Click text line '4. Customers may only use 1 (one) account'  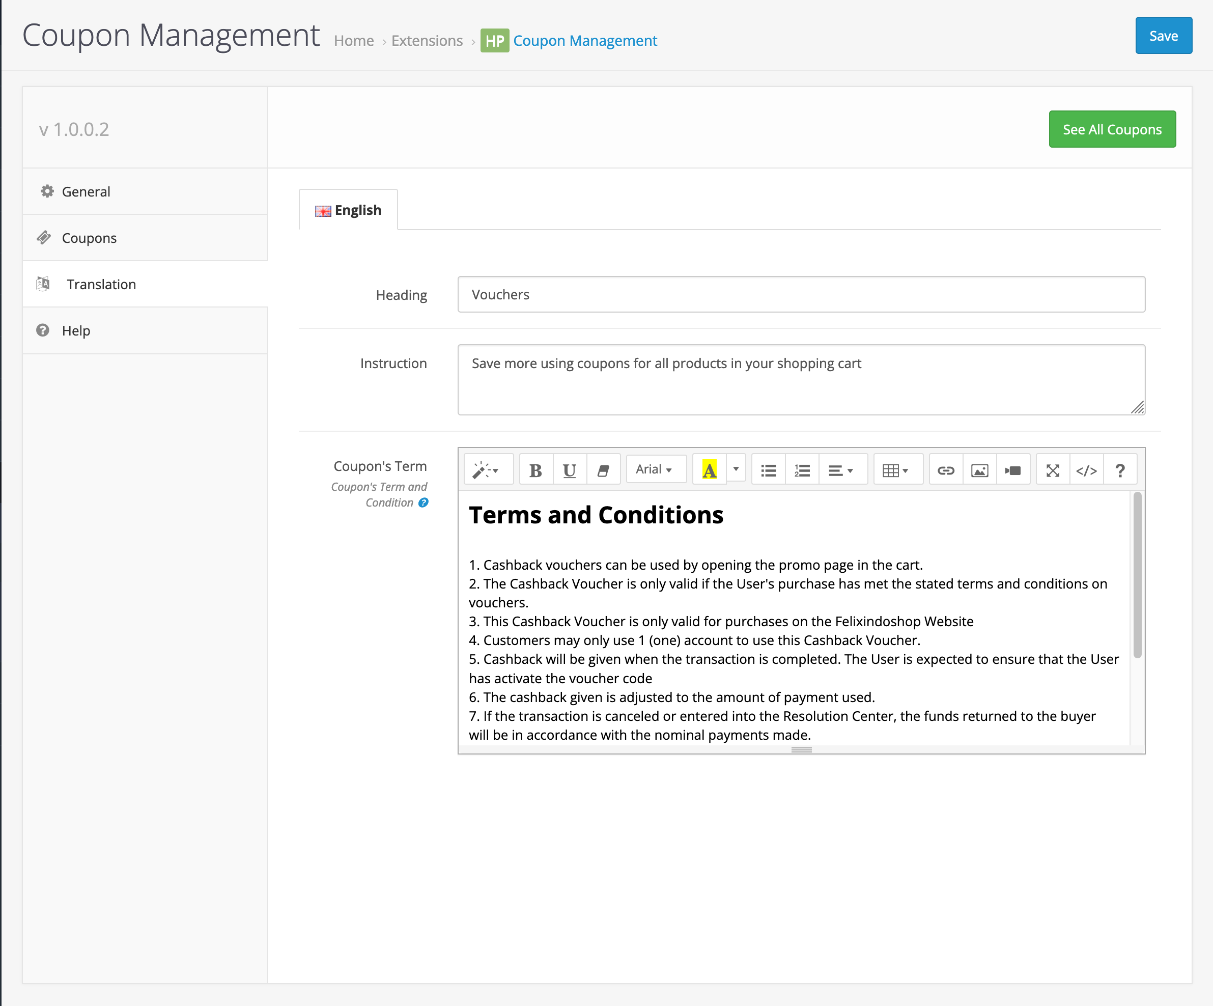point(694,640)
